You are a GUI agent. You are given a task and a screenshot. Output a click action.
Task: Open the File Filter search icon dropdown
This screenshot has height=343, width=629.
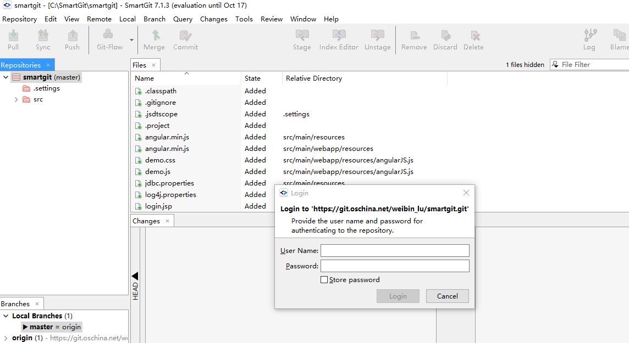pos(555,64)
